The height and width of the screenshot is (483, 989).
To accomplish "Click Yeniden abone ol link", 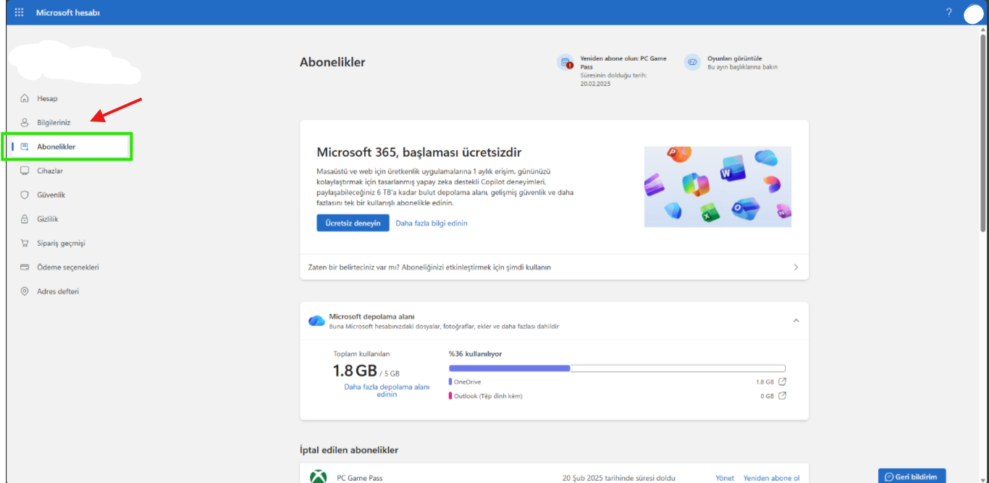I will [x=771, y=478].
